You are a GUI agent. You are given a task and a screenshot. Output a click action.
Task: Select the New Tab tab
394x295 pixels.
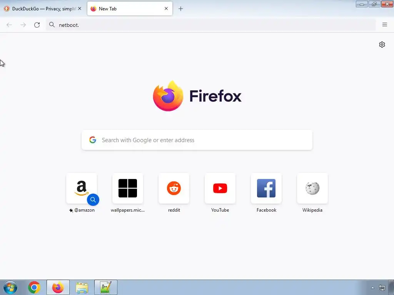point(130,9)
